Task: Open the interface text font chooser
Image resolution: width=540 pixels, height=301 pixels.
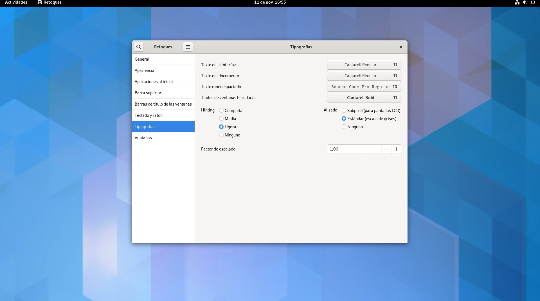Action: 364,65
